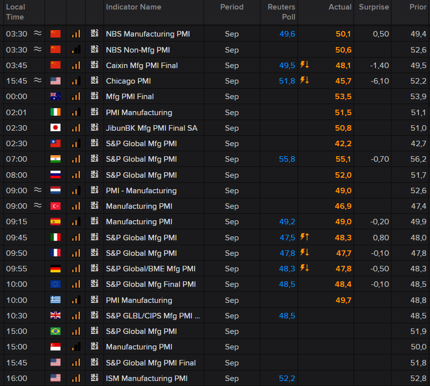Image resolution: width=430 pixels, height=386 pixels.
Task: Click the France flag in 09:50 row
Action: (x=55, y=253)
